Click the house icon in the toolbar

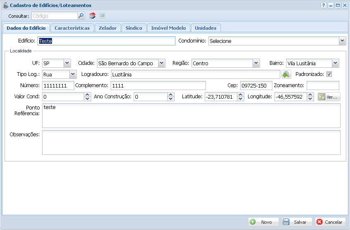[92, 16]
